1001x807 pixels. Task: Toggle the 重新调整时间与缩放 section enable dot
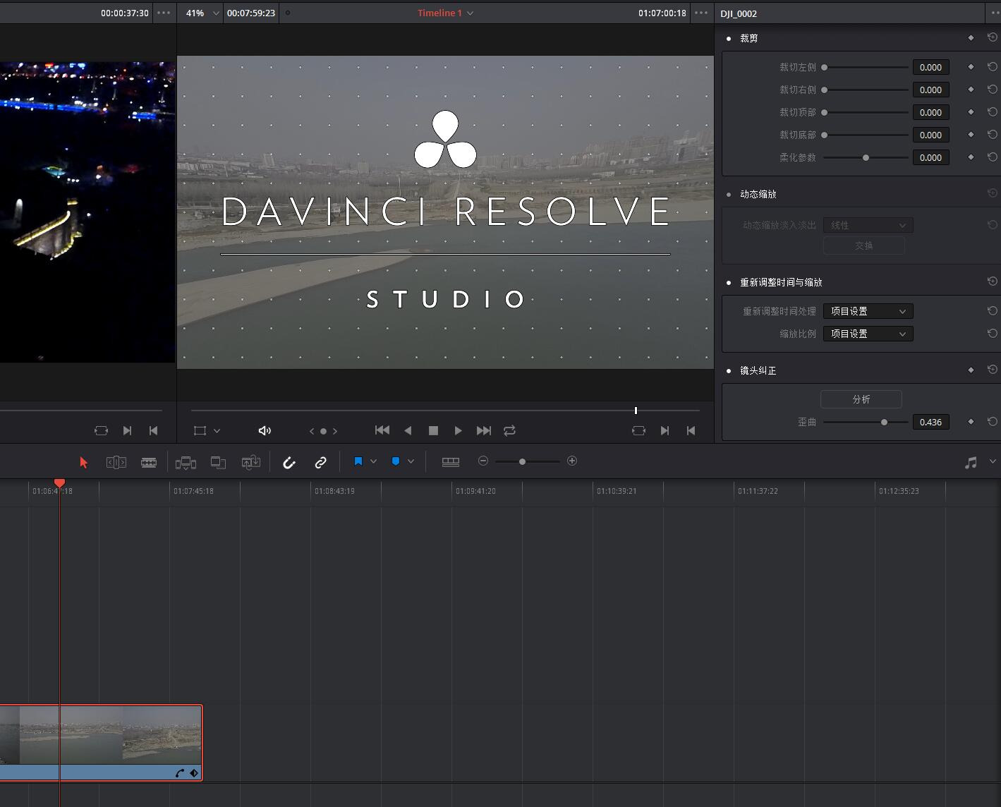tap(729, 282)
